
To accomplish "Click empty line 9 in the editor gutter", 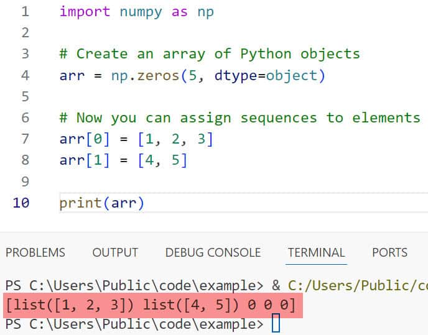I will coord(25,181).
